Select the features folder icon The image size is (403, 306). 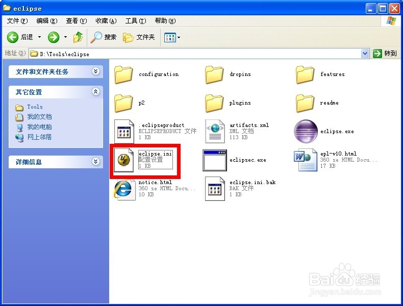(305, 74)
